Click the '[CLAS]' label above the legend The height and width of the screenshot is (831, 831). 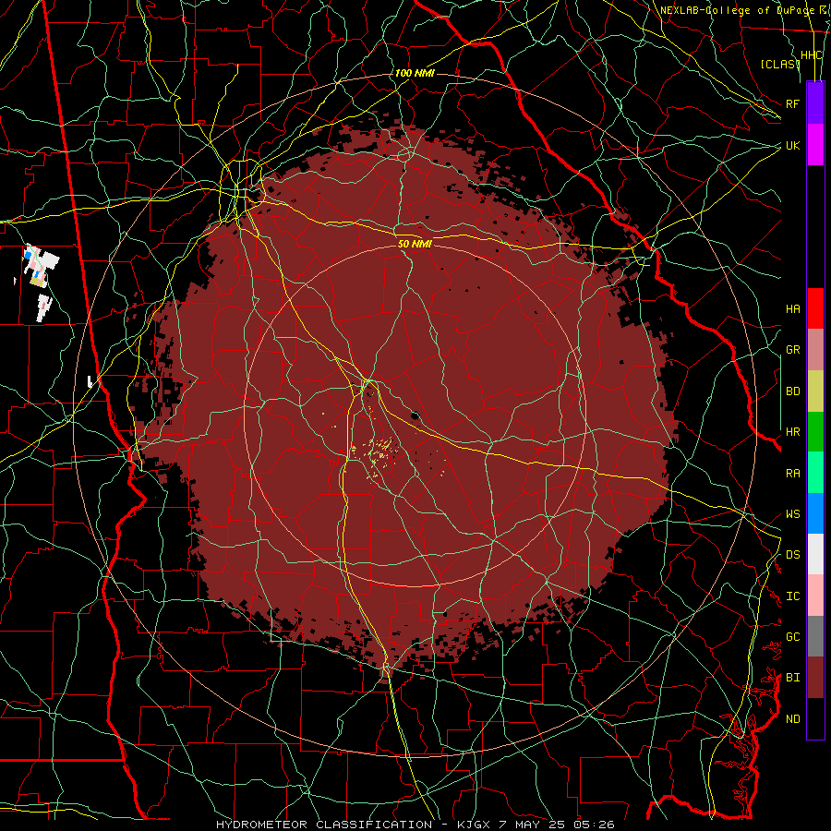click(x=779, y=64)
